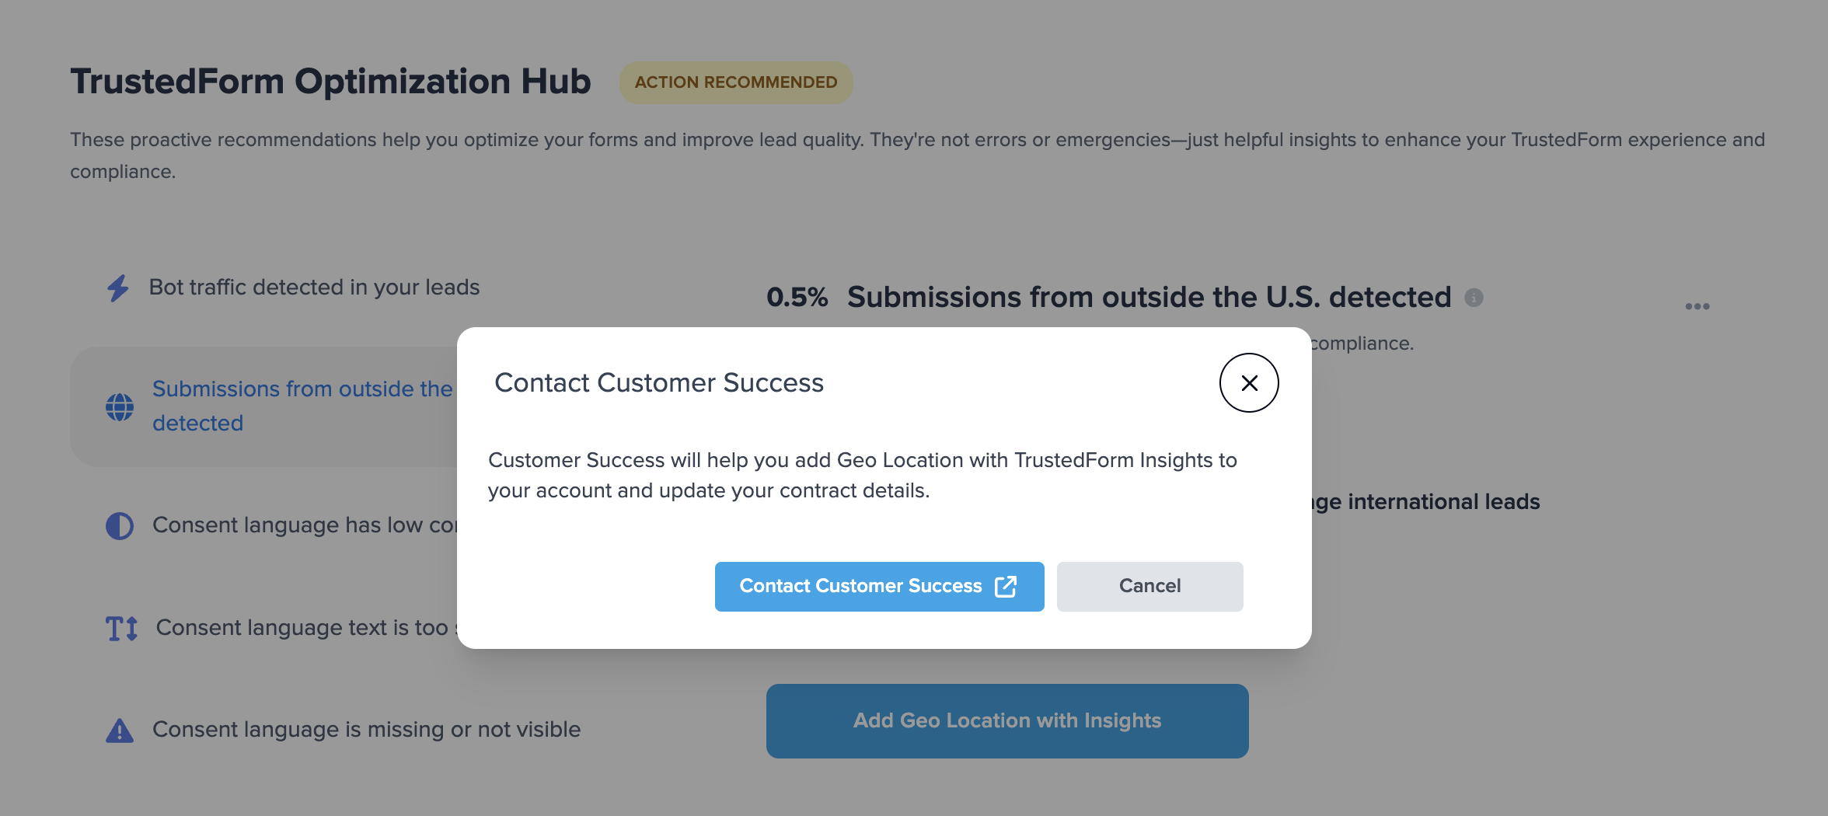
Task: Click the TrustedForm Optimization Hub heading
Action: pos(330,82)
